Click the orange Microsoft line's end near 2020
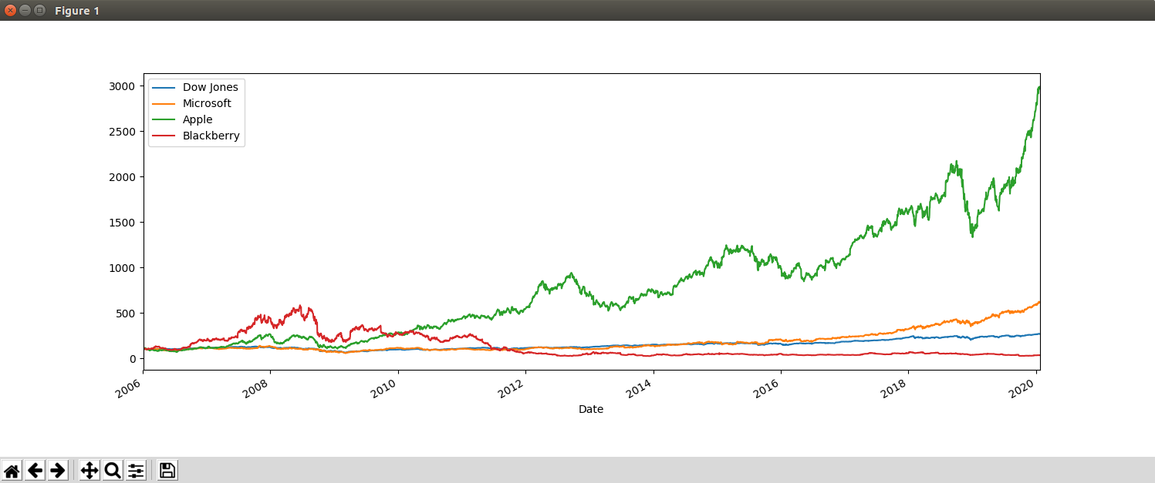Viewport: 1155px width, 483px height. (1039, 302)
